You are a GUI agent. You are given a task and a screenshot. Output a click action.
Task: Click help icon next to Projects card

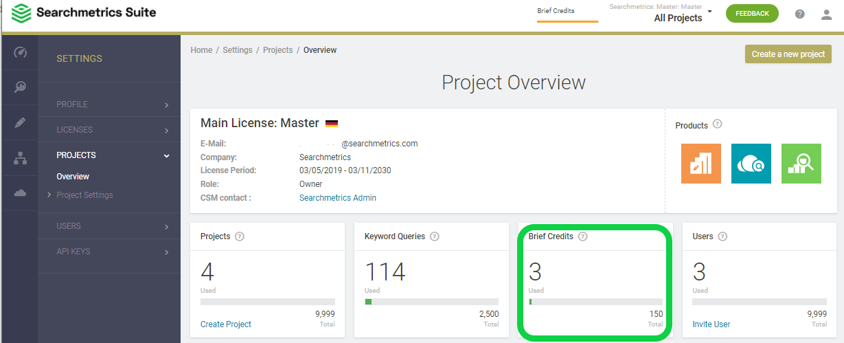pos(240,236)
